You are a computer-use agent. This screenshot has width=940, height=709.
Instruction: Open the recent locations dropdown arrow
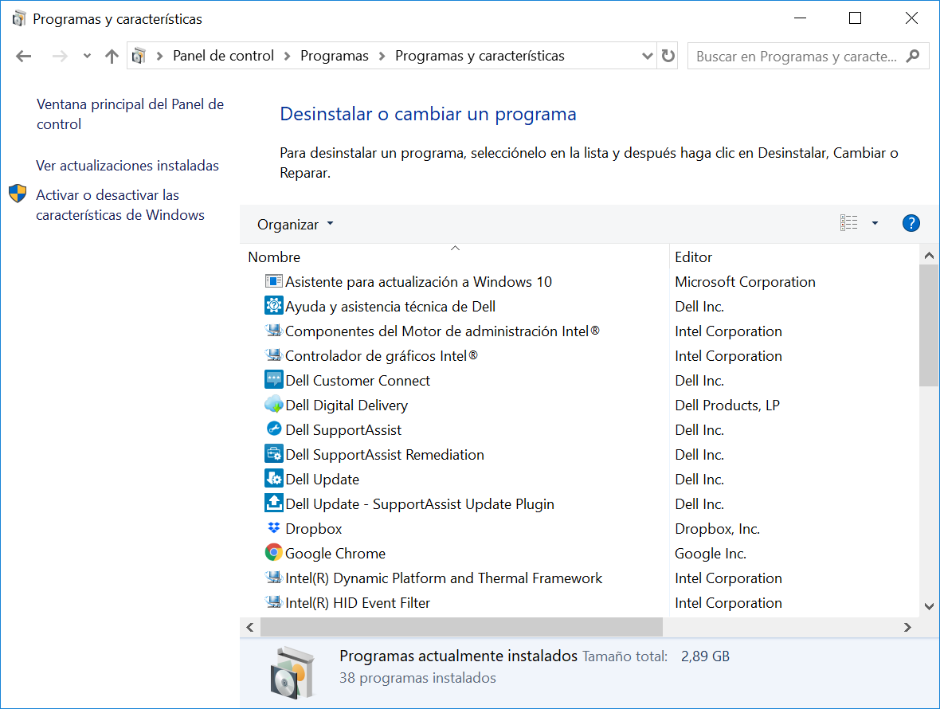coord(87,56)
